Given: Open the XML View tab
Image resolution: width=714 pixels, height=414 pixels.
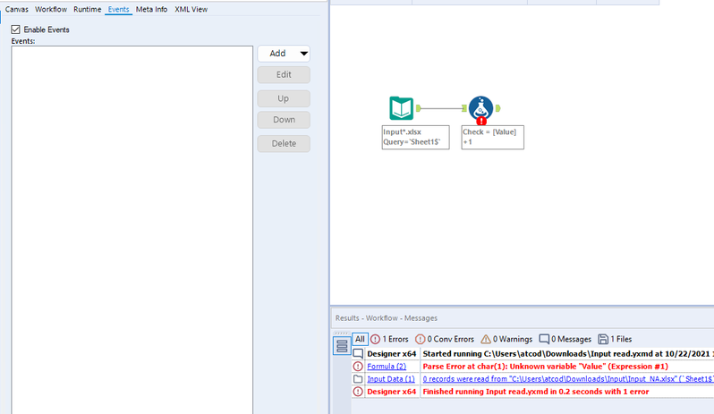Looking at the screenshot, I should [x=191, y=9].
